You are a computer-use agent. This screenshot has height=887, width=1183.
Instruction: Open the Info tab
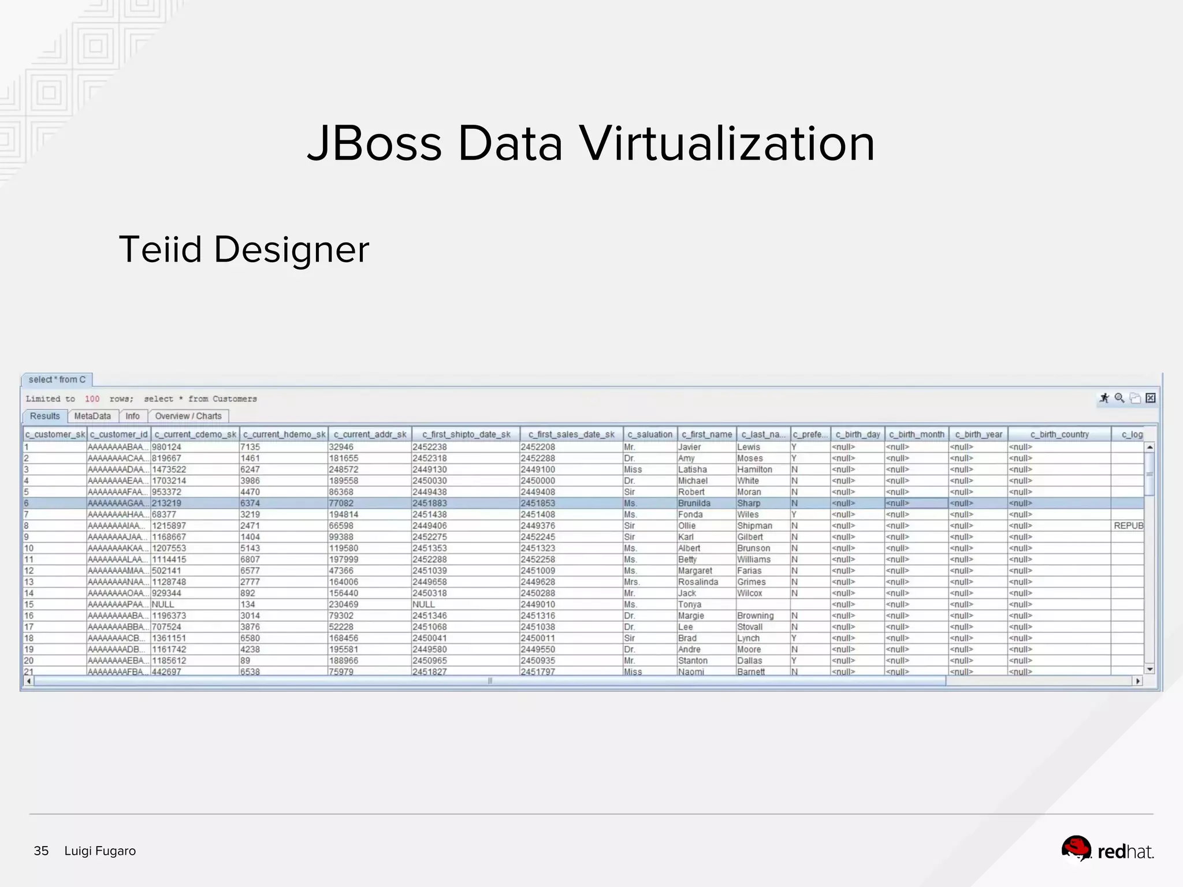click(133, 416)
